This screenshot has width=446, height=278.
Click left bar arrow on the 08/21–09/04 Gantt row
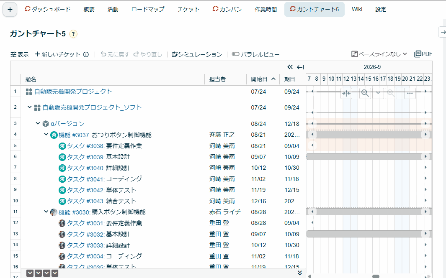(312, 145)
